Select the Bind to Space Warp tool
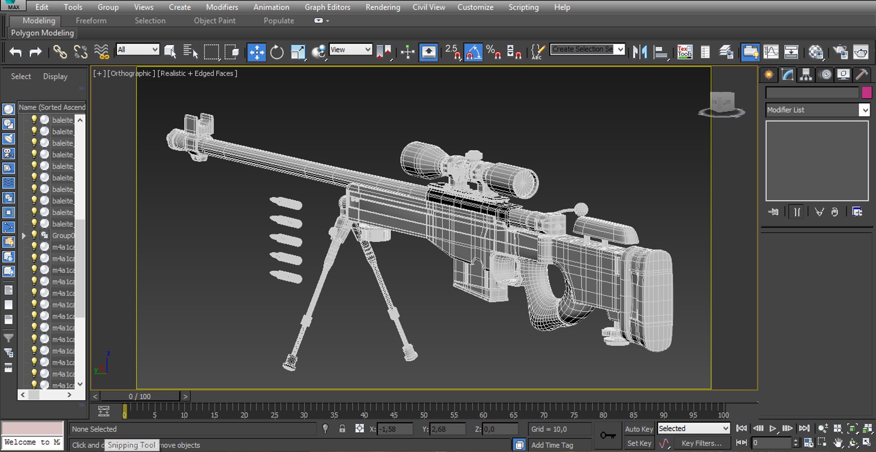876x452 pixels. pos(102,52)
